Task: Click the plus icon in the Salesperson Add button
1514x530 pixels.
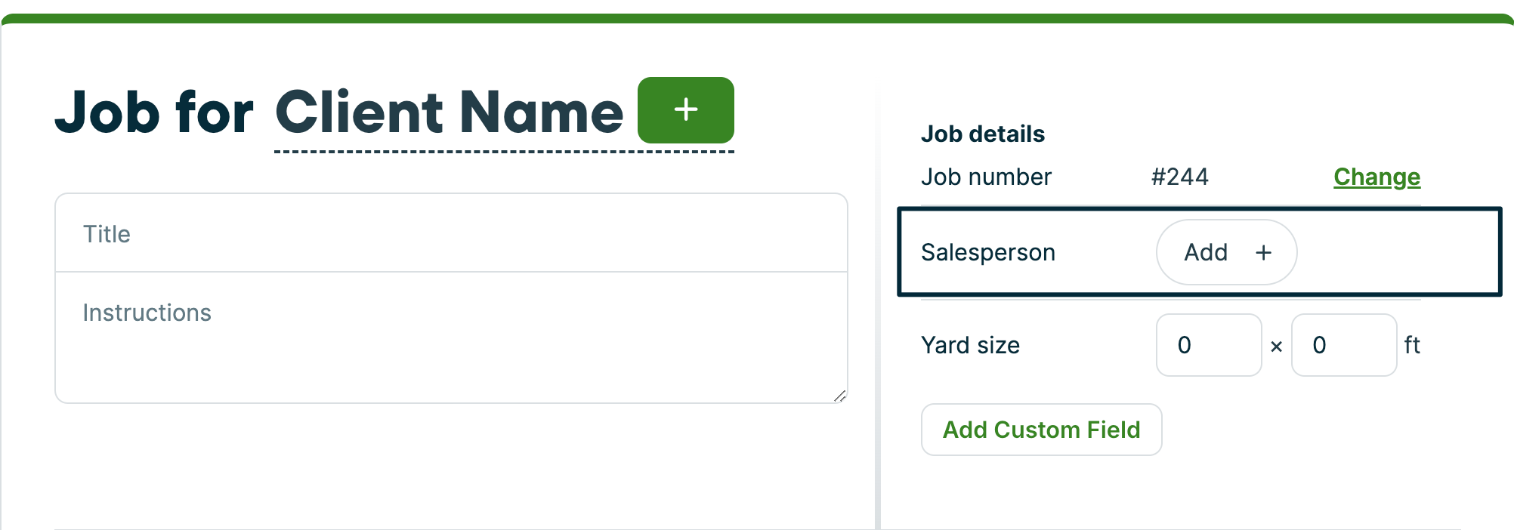Action: [x=1263, y=253]
